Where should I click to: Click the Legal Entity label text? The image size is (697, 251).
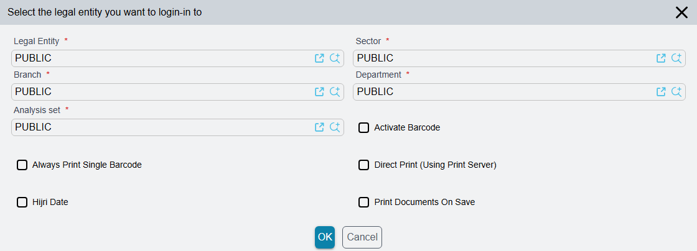[37, 41]
